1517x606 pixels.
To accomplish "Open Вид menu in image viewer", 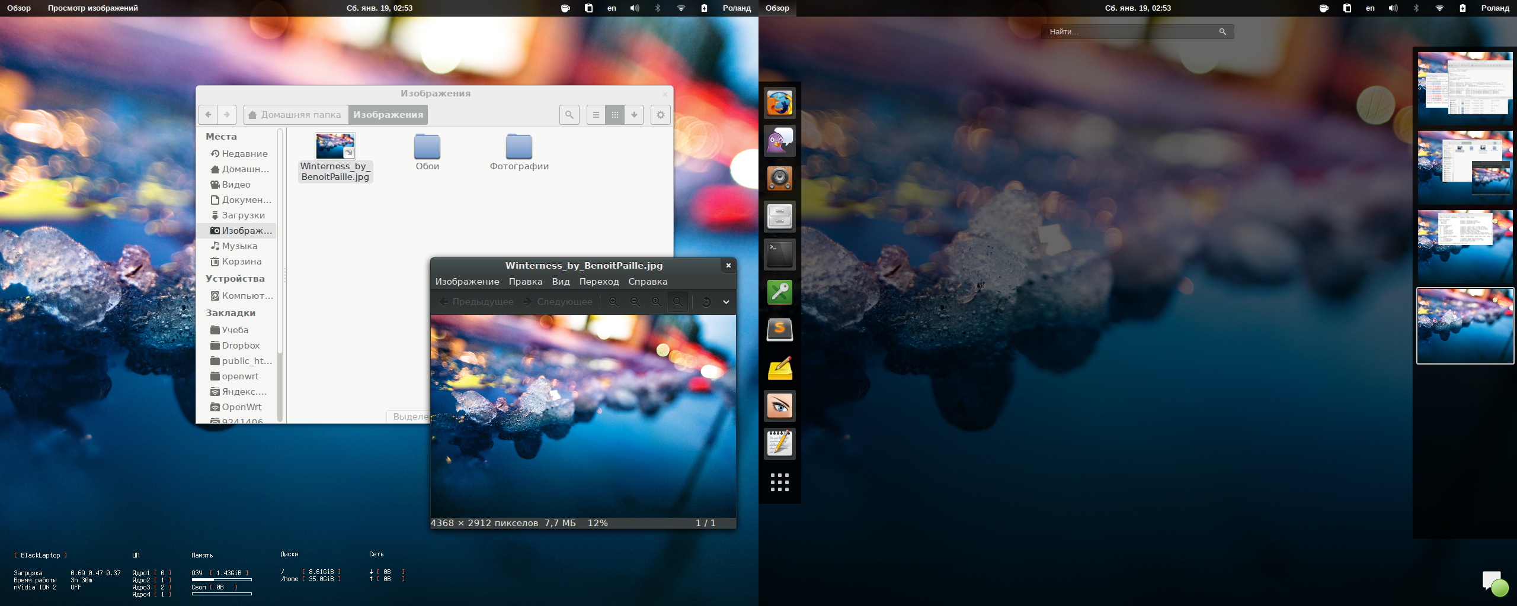I will (x=561, y=282).
